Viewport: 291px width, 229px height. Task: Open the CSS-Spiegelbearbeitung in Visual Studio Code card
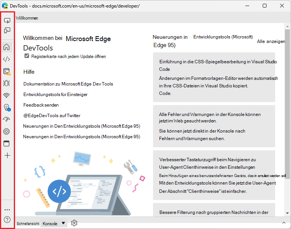click(x=214, y=77)
